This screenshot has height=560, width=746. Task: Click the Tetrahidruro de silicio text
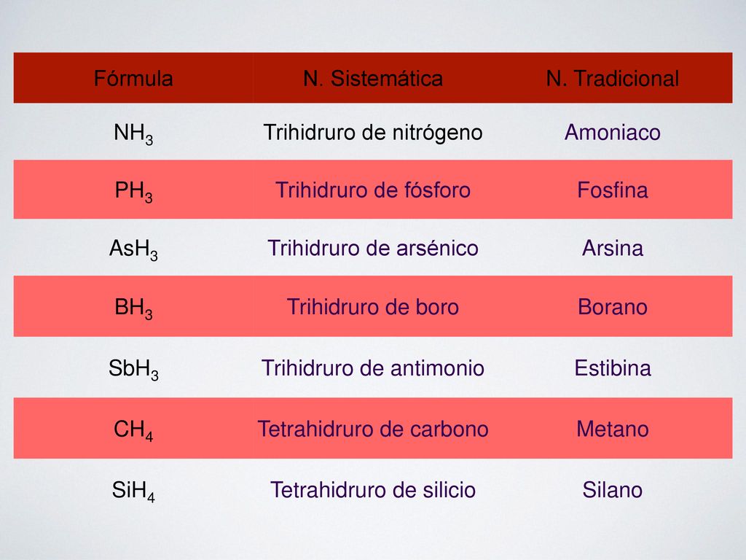[373, 490]
